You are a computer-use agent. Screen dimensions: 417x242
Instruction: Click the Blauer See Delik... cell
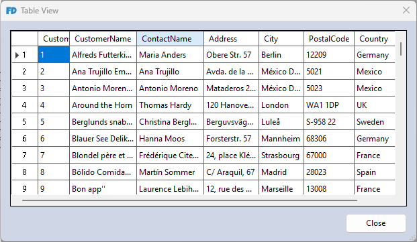click(x=103, y=139)
